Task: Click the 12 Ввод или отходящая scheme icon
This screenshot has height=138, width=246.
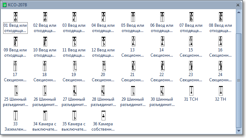Action: pos(103,42)
